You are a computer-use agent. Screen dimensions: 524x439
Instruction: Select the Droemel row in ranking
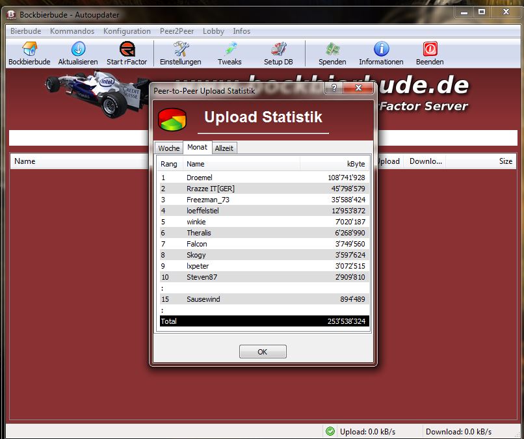tap(199, 178)
